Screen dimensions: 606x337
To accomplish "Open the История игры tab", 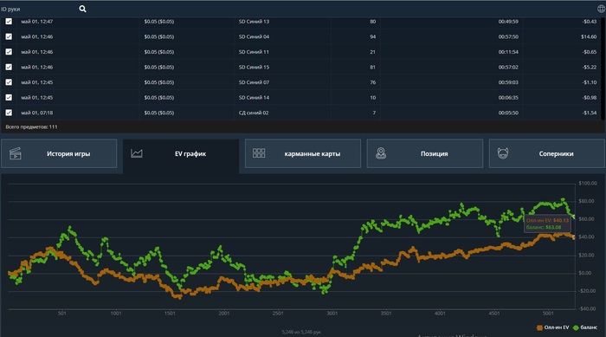I will 59,153.
